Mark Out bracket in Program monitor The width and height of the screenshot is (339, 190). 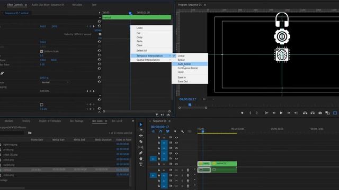257,113
